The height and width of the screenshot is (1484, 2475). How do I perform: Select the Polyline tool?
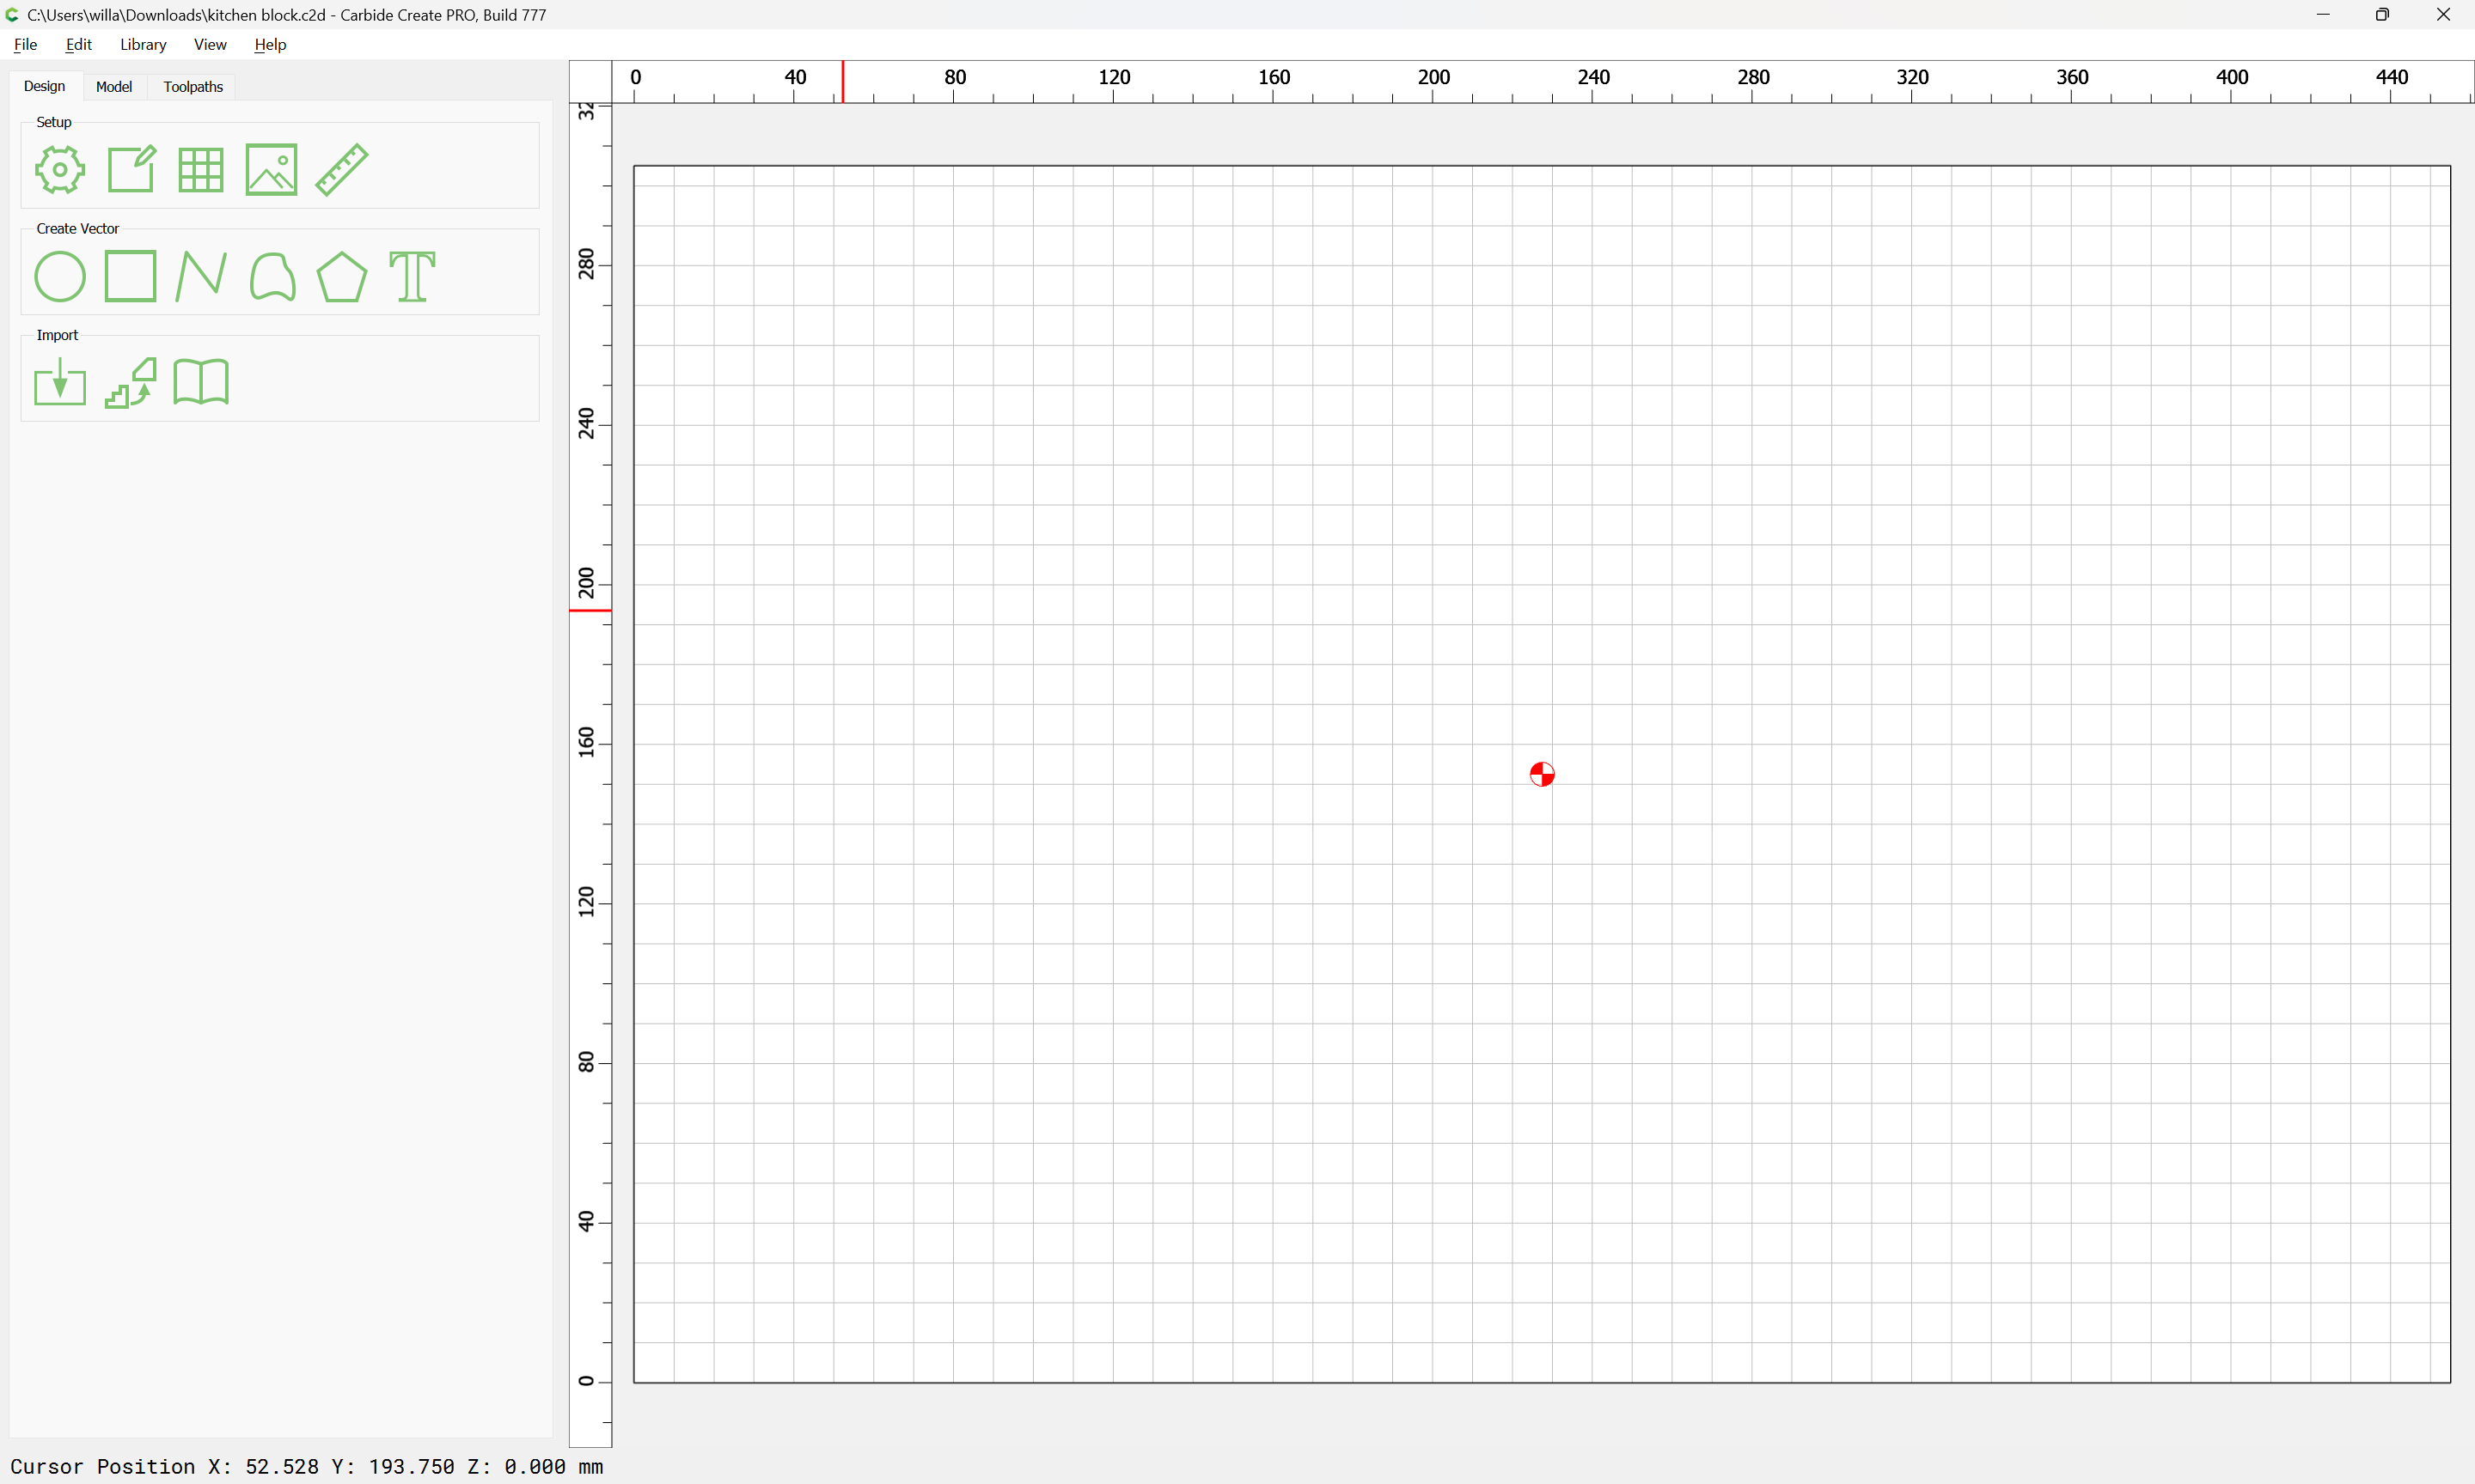[200, 276]
